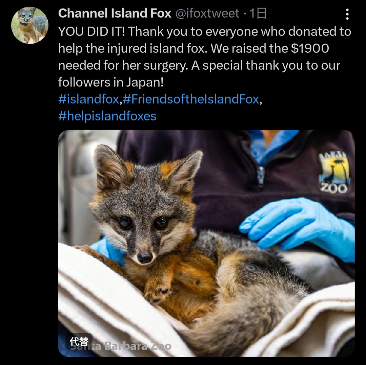Click the $1900 amount in the tweet

click(x=310, y=48)
